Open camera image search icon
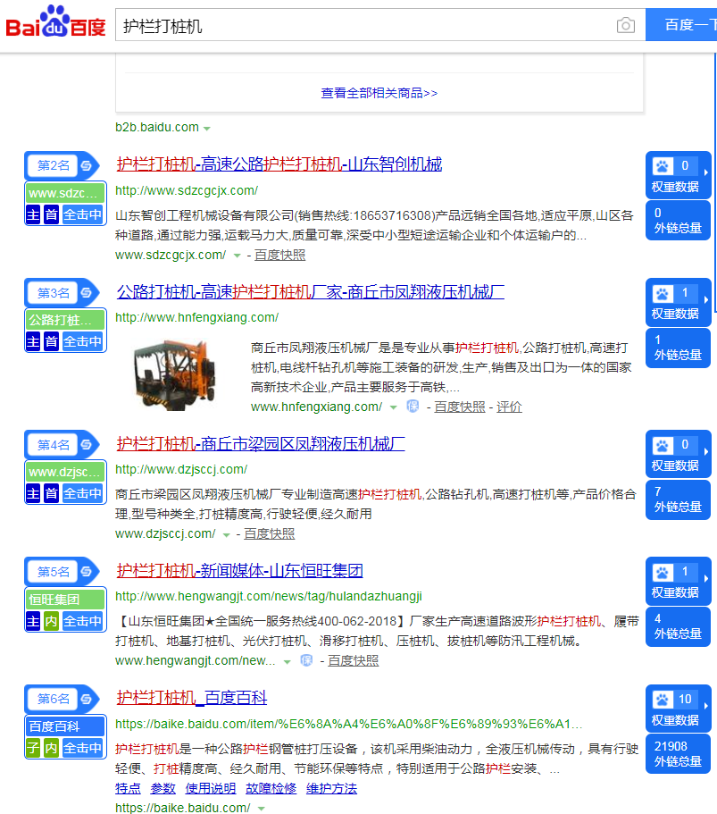This screenshot has height=814, width=717. coord(626,25)
